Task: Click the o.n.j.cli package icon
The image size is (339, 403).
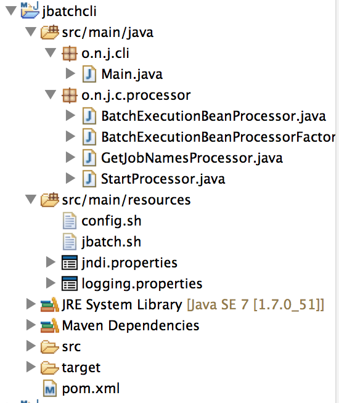Action: (70, 54)
